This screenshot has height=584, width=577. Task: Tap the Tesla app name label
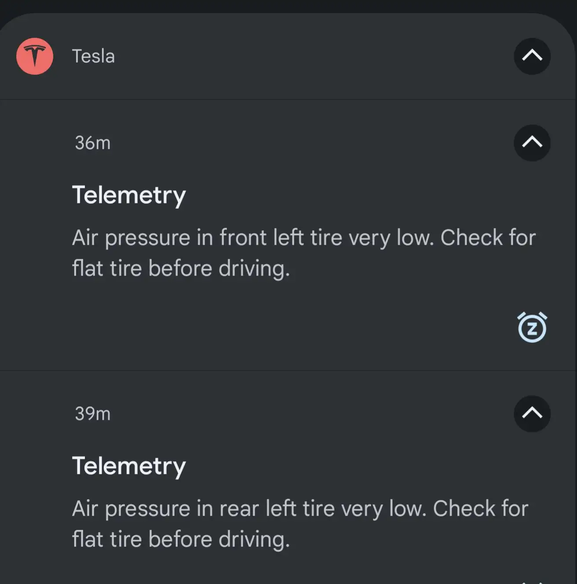pyautogui.click(x=93, y=56)
